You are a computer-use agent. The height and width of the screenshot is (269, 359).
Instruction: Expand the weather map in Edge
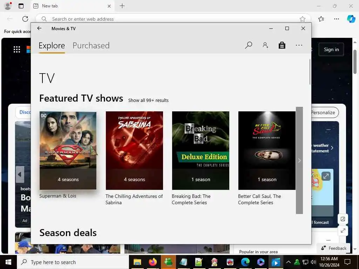[326, 176]
